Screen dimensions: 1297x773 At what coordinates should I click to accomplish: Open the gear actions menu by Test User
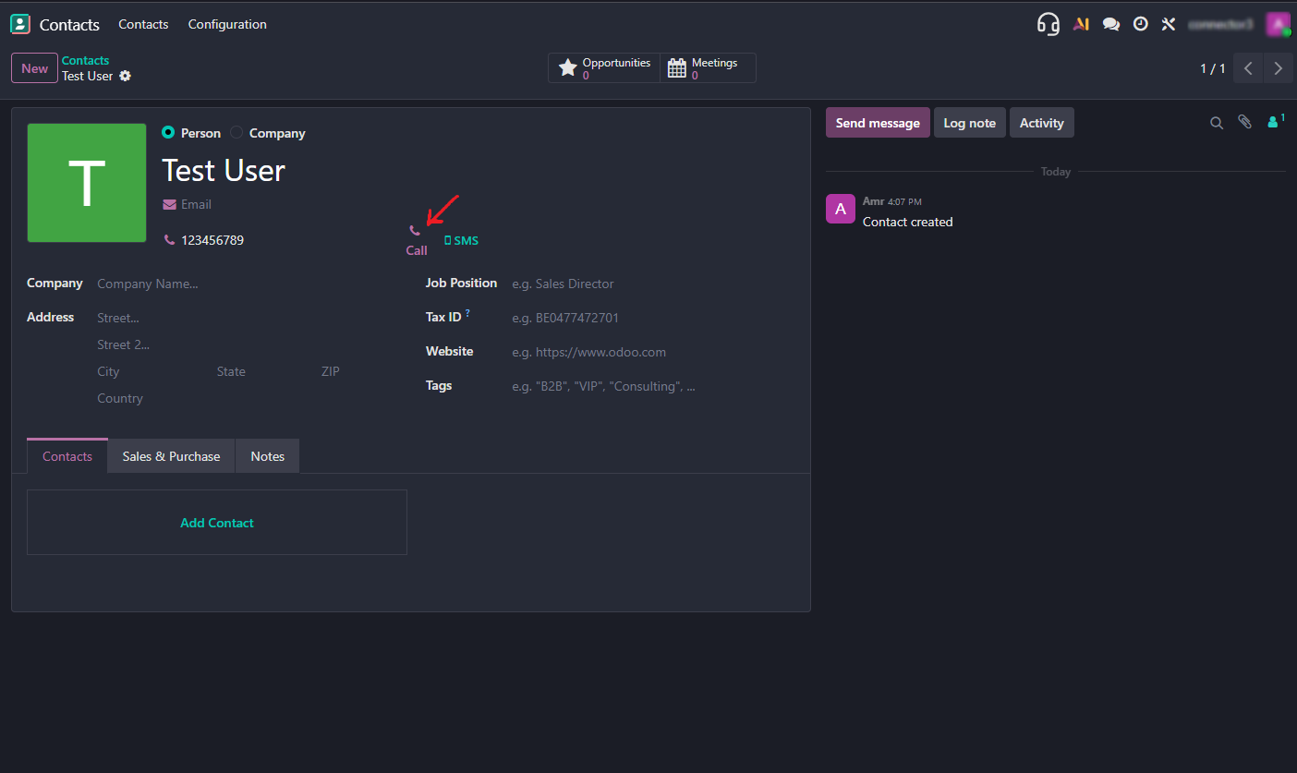pyautogui.click(x=126, y=76)
